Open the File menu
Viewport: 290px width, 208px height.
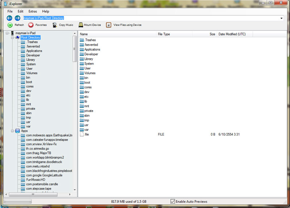click(x=10, y=12)
